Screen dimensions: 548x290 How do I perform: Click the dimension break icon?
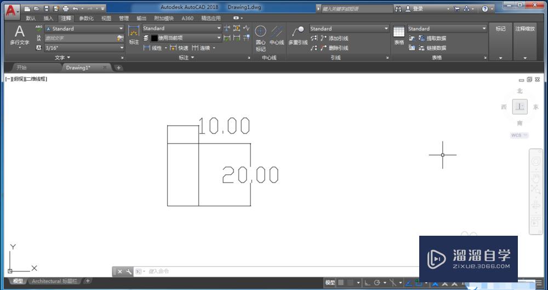click(227, 29)
